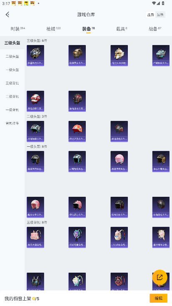Click the orange 编辑 button
Screen dimensions: 172x306
tap(159, 298)
